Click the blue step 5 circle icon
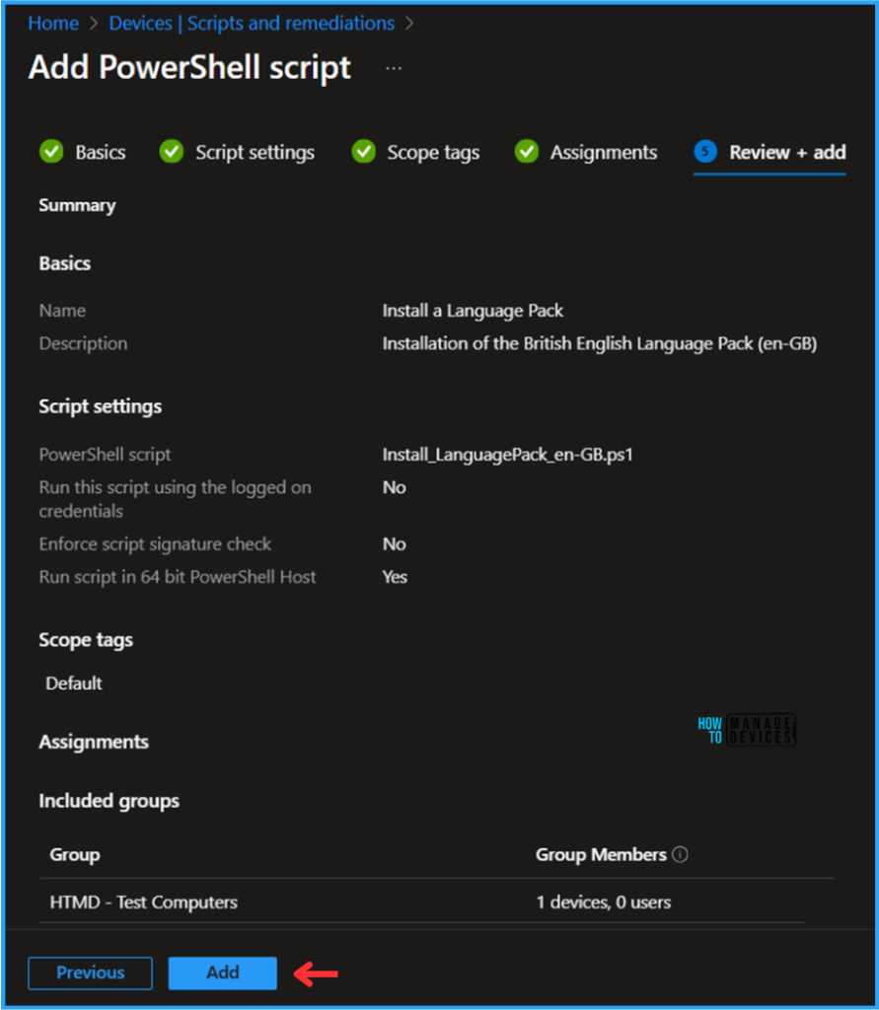Viewport: 879px width, 1010px height. coord(705,151)
